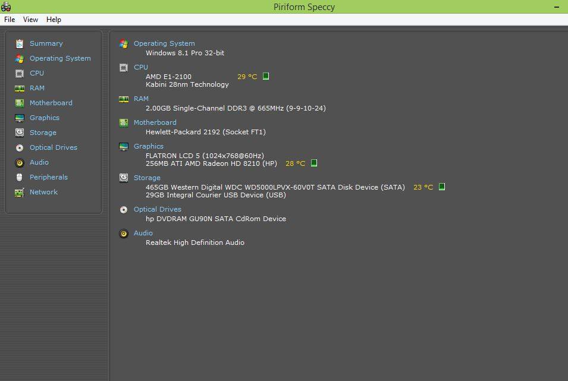Click the Storage heading link in summary
568x381 pixels.
pos(147,178)
